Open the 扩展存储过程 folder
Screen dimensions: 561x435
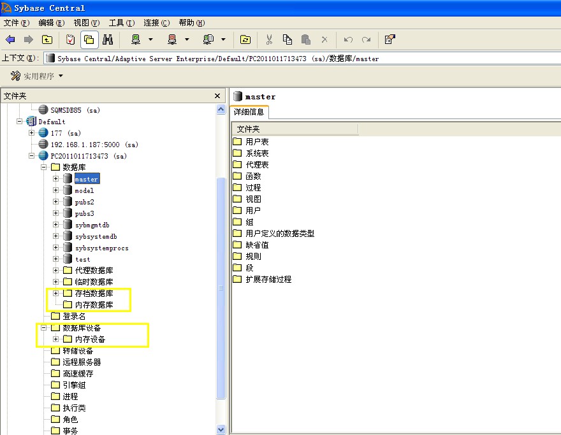268,279
